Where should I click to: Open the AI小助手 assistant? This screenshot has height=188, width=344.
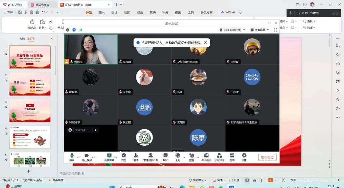point(206,157)
